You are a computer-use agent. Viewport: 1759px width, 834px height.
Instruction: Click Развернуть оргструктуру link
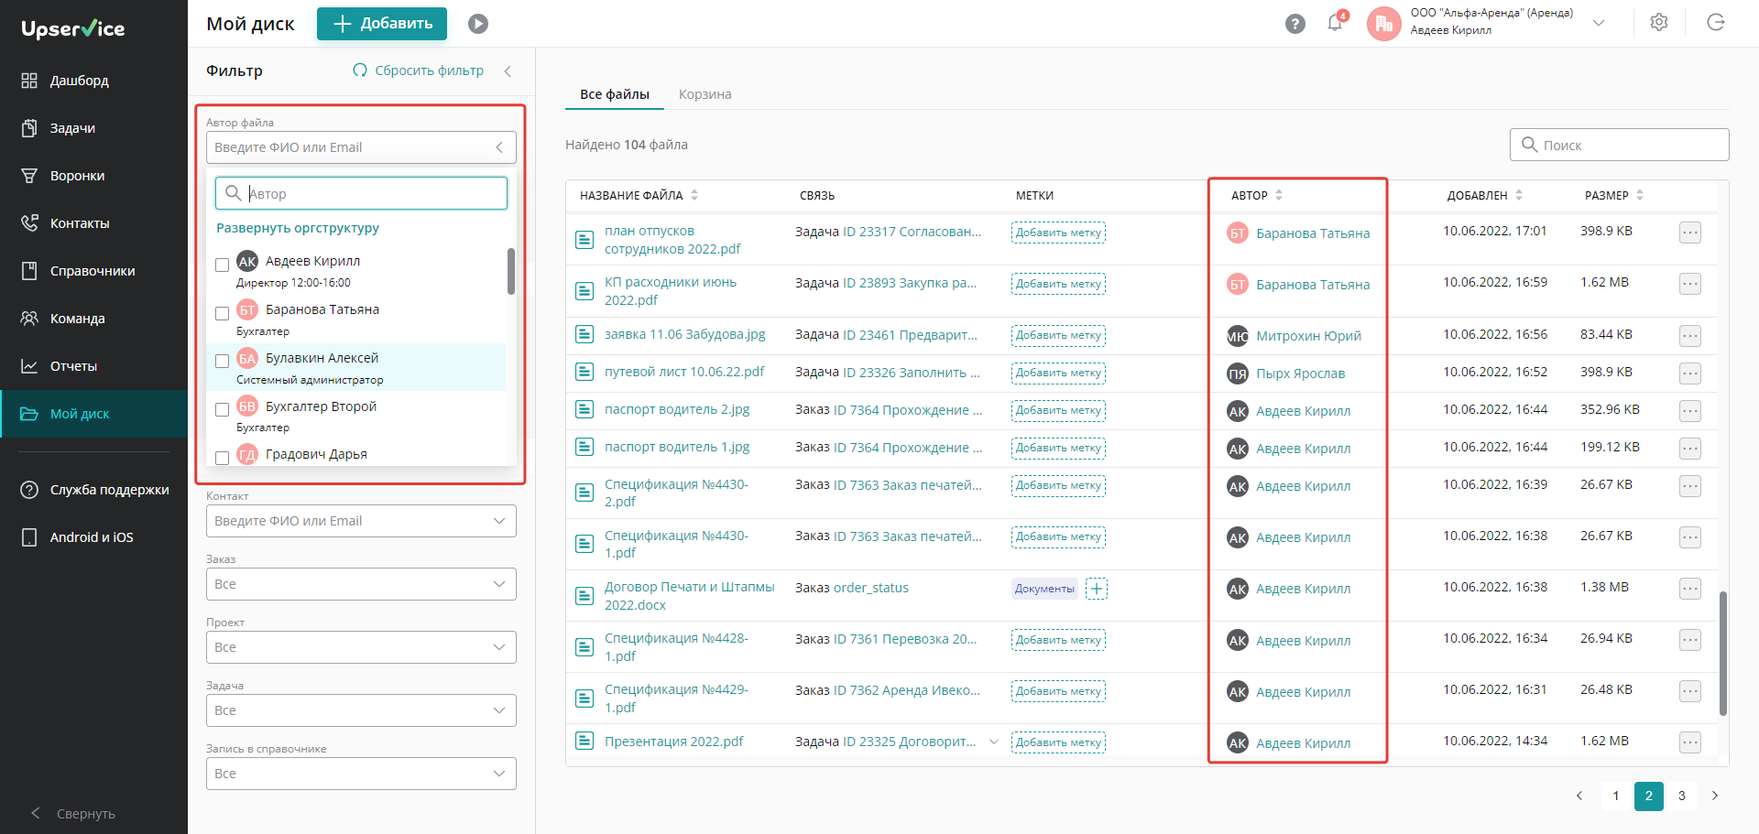[x=298, y=228]
